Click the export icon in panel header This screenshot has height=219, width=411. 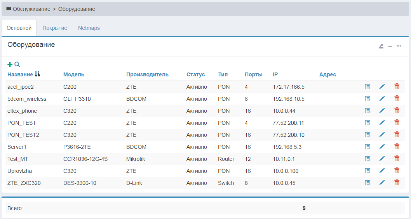tap(381, 46)
